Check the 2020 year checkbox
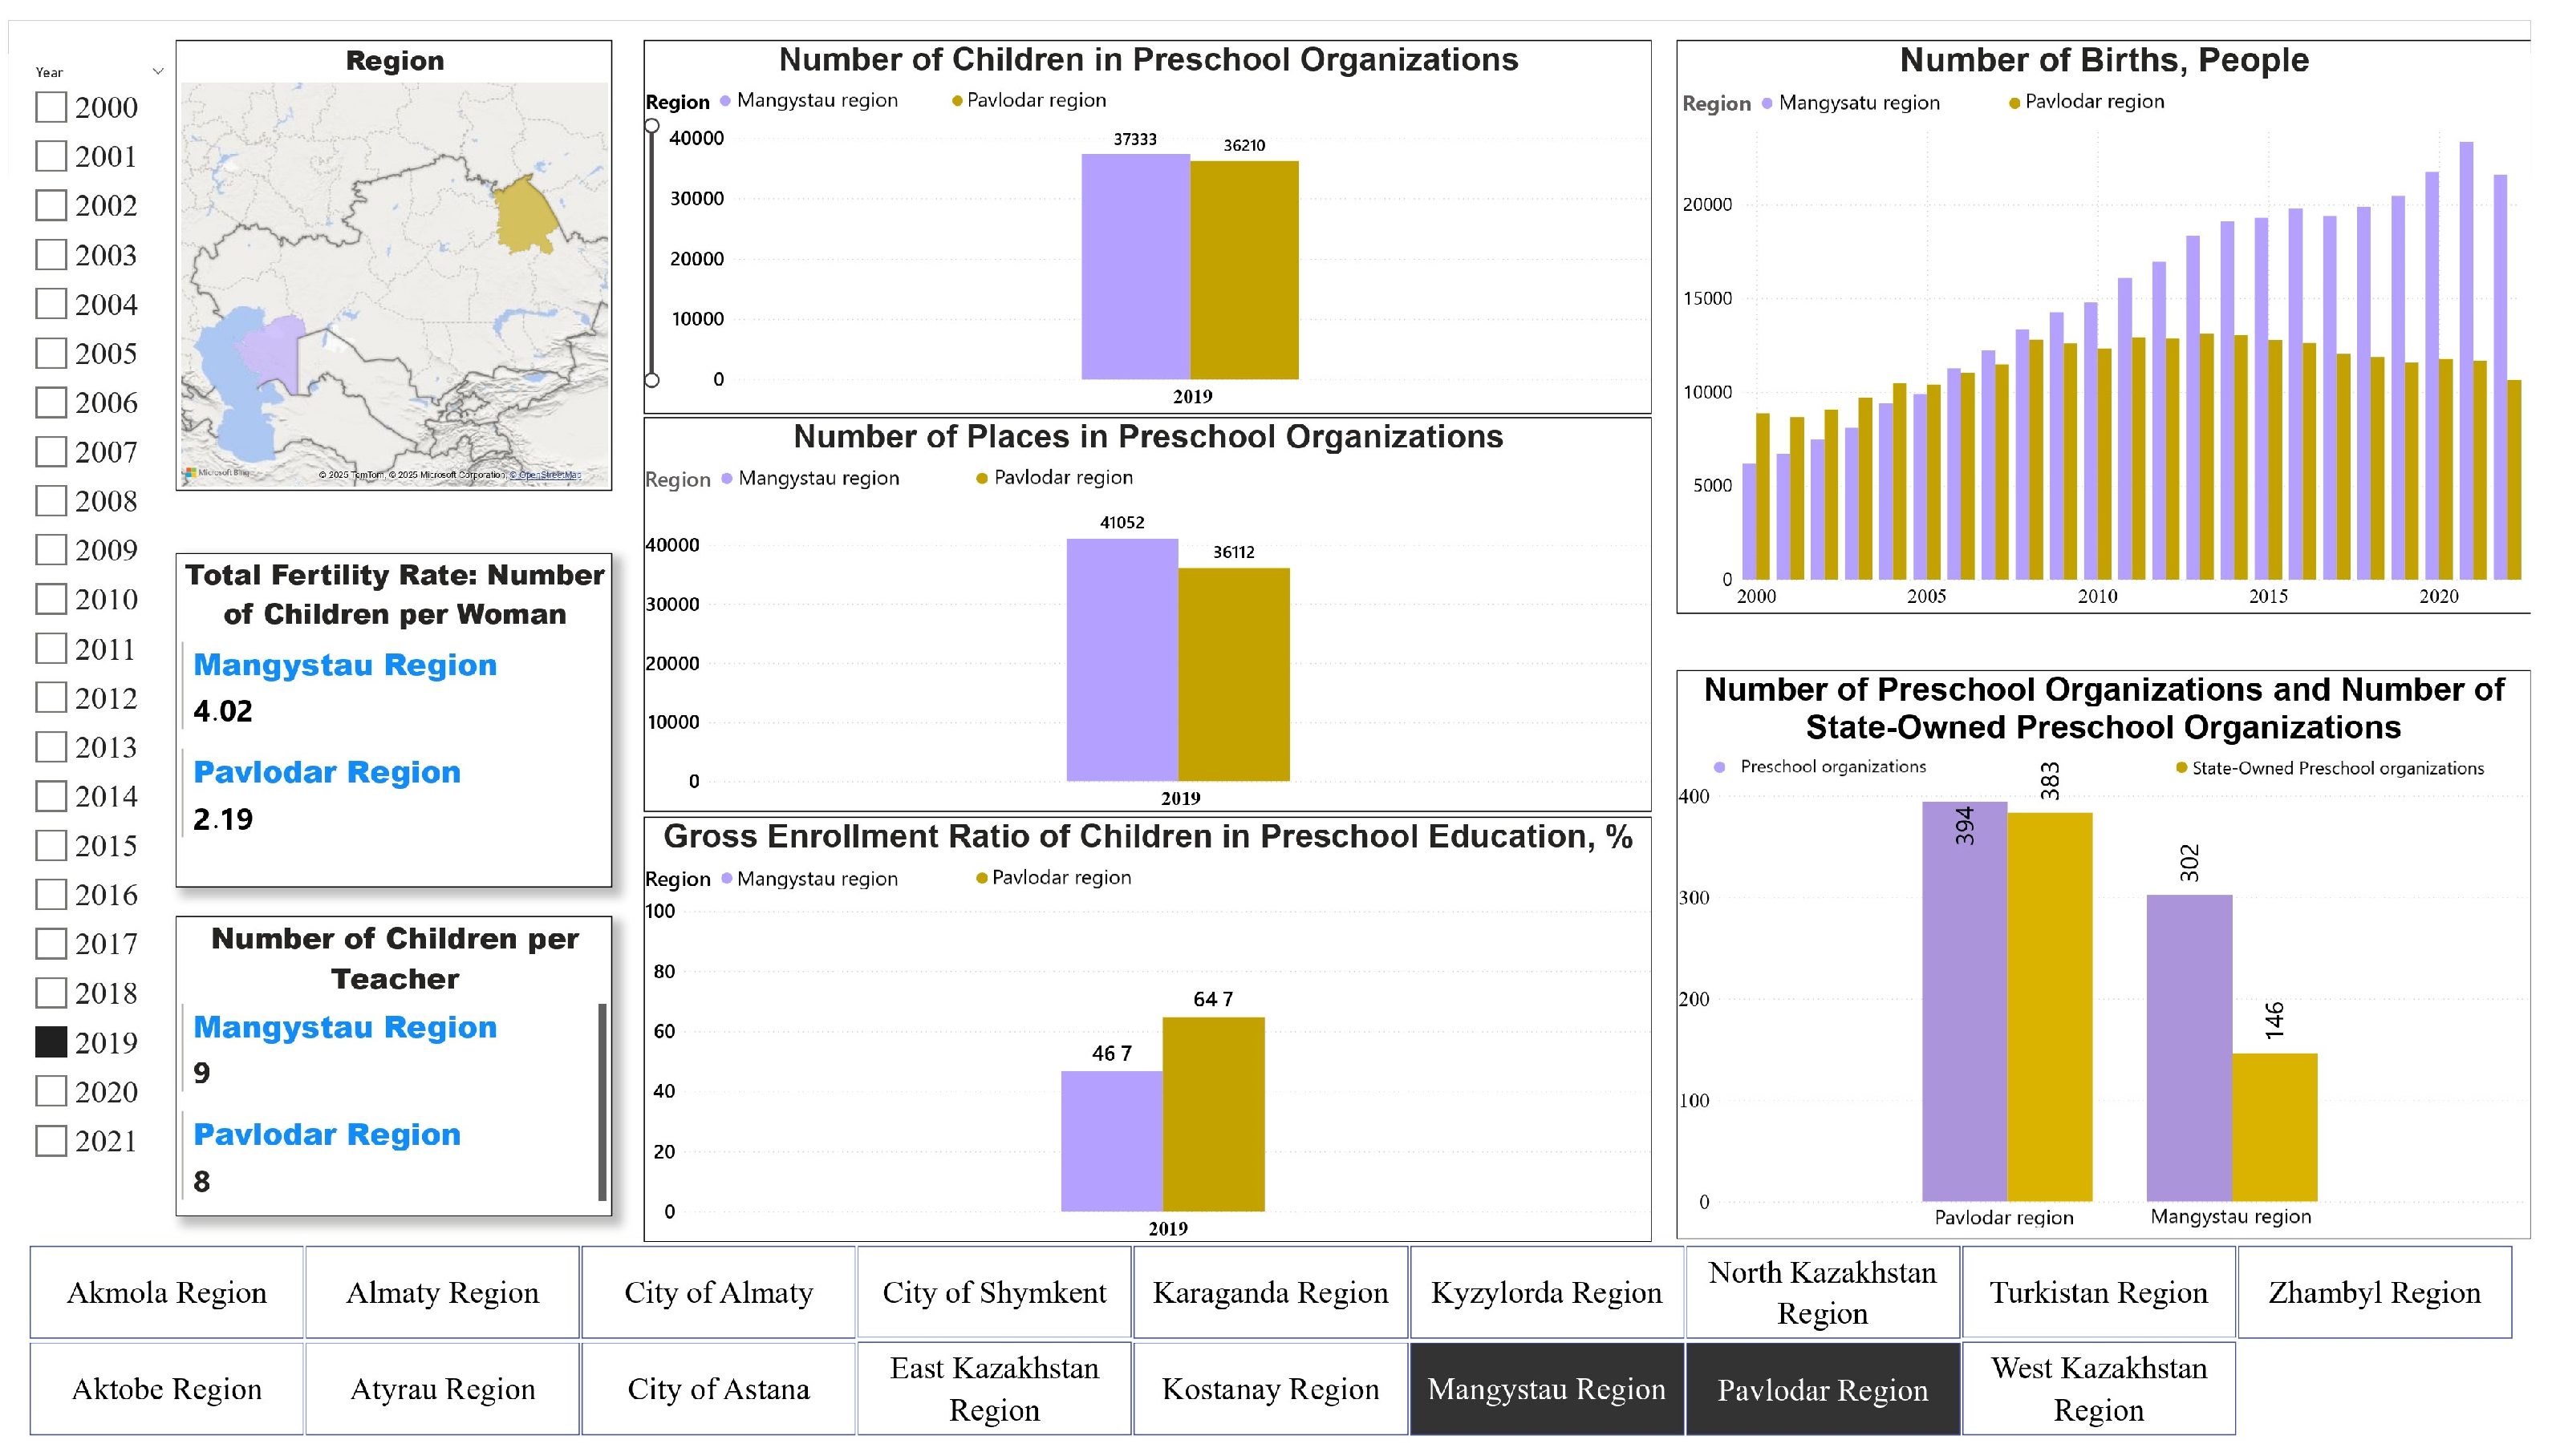Screen dimensions: 2556x1456 pos(51,1091)
